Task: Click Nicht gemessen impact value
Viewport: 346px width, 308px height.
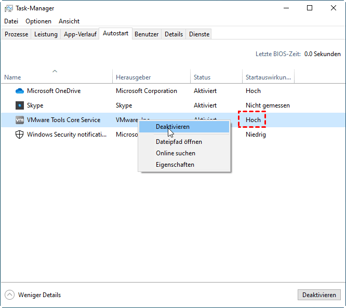Action: point(268,105)
